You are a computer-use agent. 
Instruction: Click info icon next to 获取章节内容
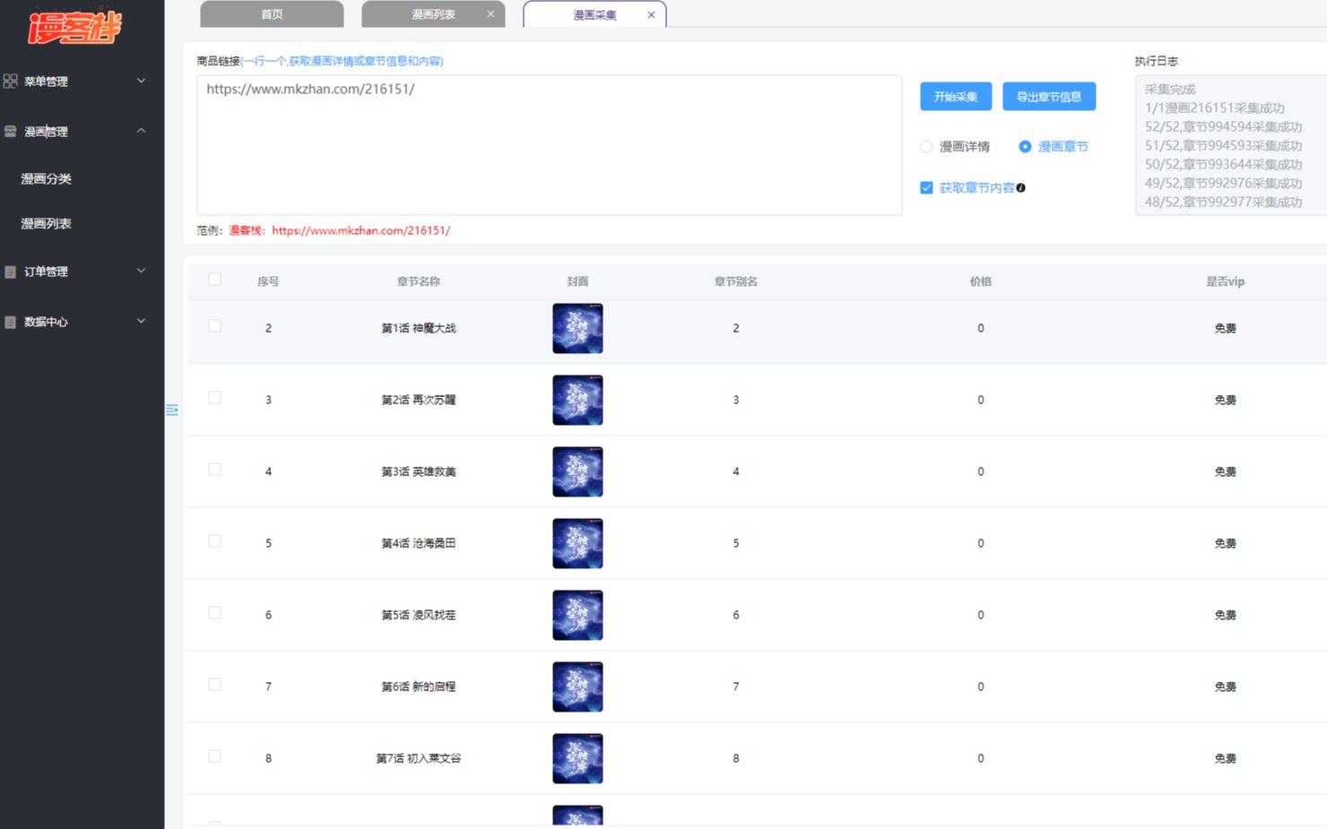[1020, 187]
